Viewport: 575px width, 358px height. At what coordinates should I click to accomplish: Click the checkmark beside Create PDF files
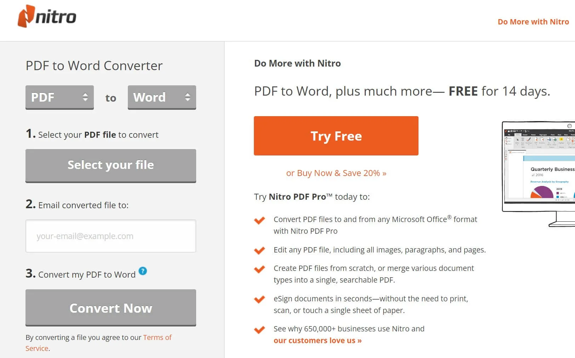point(260,269)
